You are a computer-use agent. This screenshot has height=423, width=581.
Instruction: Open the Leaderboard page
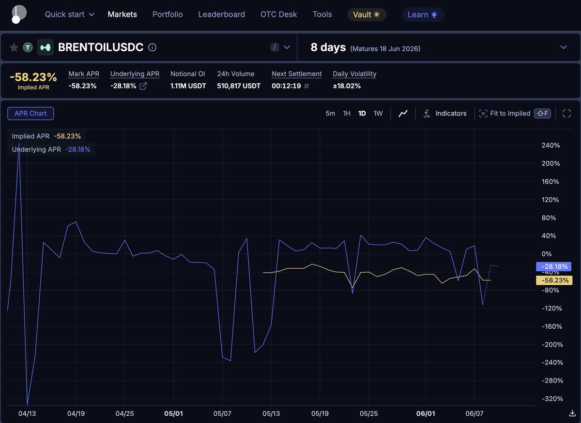pos(222,15)
